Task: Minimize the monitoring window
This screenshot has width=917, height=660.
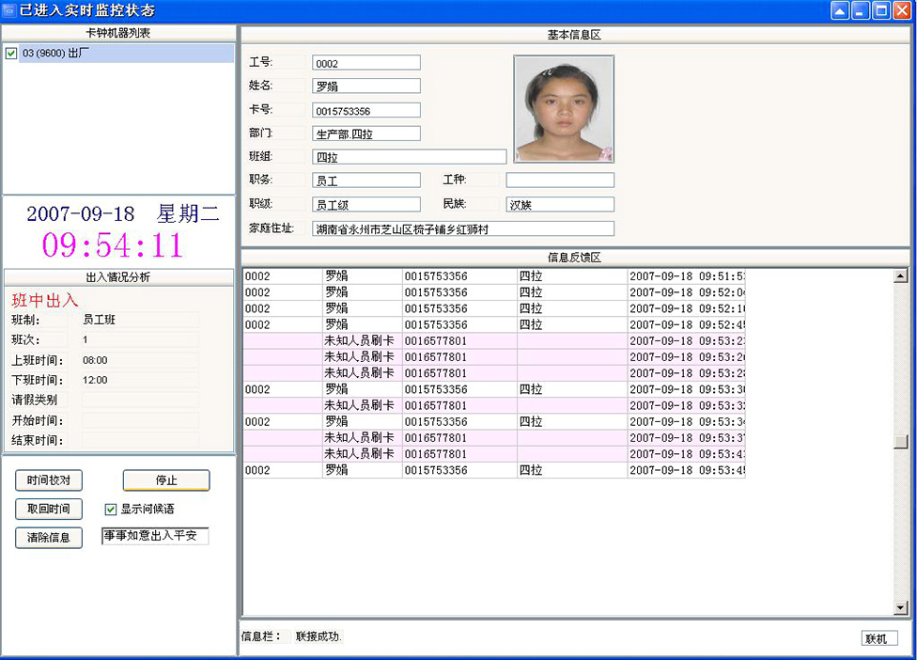Action: [x=861, y=10]
